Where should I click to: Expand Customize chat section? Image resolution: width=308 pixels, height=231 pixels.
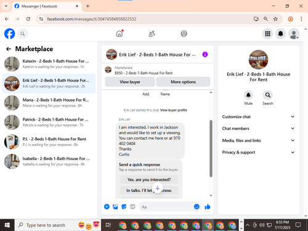[x=258, y=116]
